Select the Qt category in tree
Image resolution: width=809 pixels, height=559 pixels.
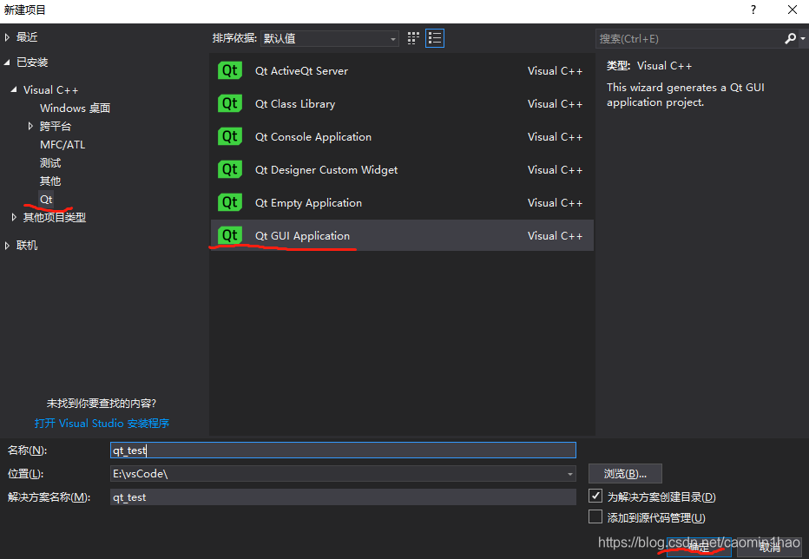(x=46, y=200)
